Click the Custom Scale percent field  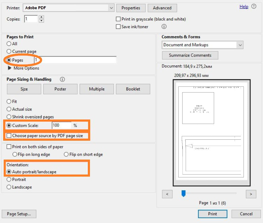point(62,125)
